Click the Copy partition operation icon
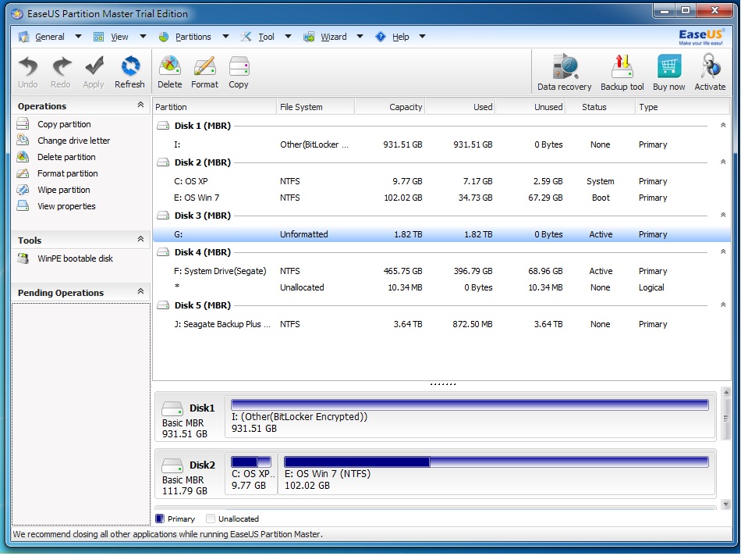 (x=23, y=124)
